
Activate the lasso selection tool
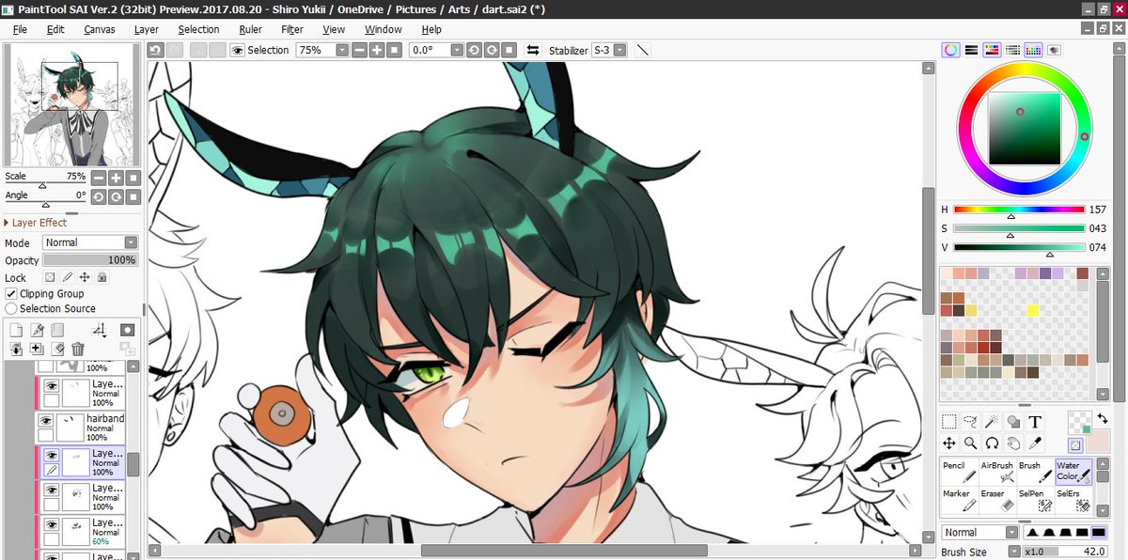[x=971, y=422]
